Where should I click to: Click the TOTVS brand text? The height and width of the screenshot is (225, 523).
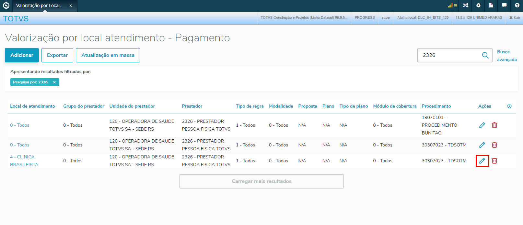16,19
